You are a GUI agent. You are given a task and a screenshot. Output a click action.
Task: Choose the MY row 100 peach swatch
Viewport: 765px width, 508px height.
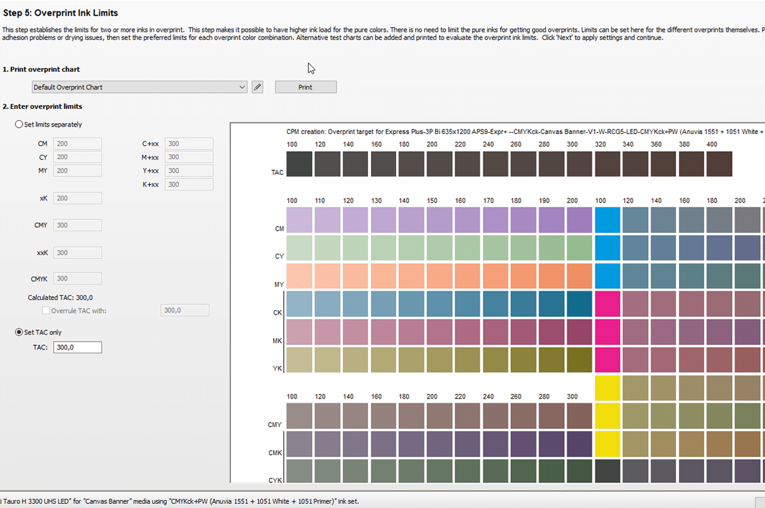[299, 276]
